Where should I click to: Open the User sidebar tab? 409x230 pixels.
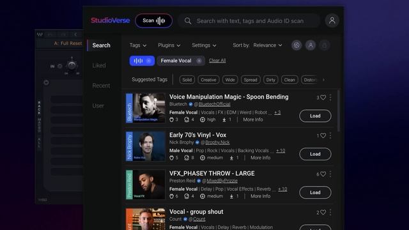click(x=98, y=105)
